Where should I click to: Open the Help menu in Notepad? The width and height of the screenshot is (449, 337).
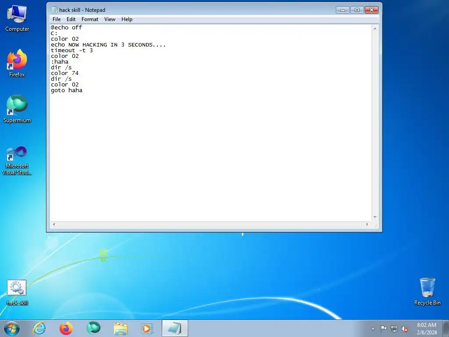(x=127, y=19)
